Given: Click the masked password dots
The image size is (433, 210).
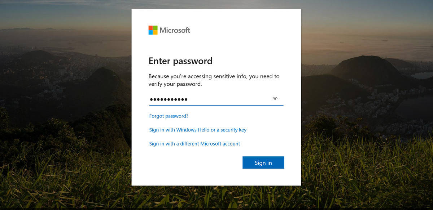Looking at the screenshot, I should point(169,99).
